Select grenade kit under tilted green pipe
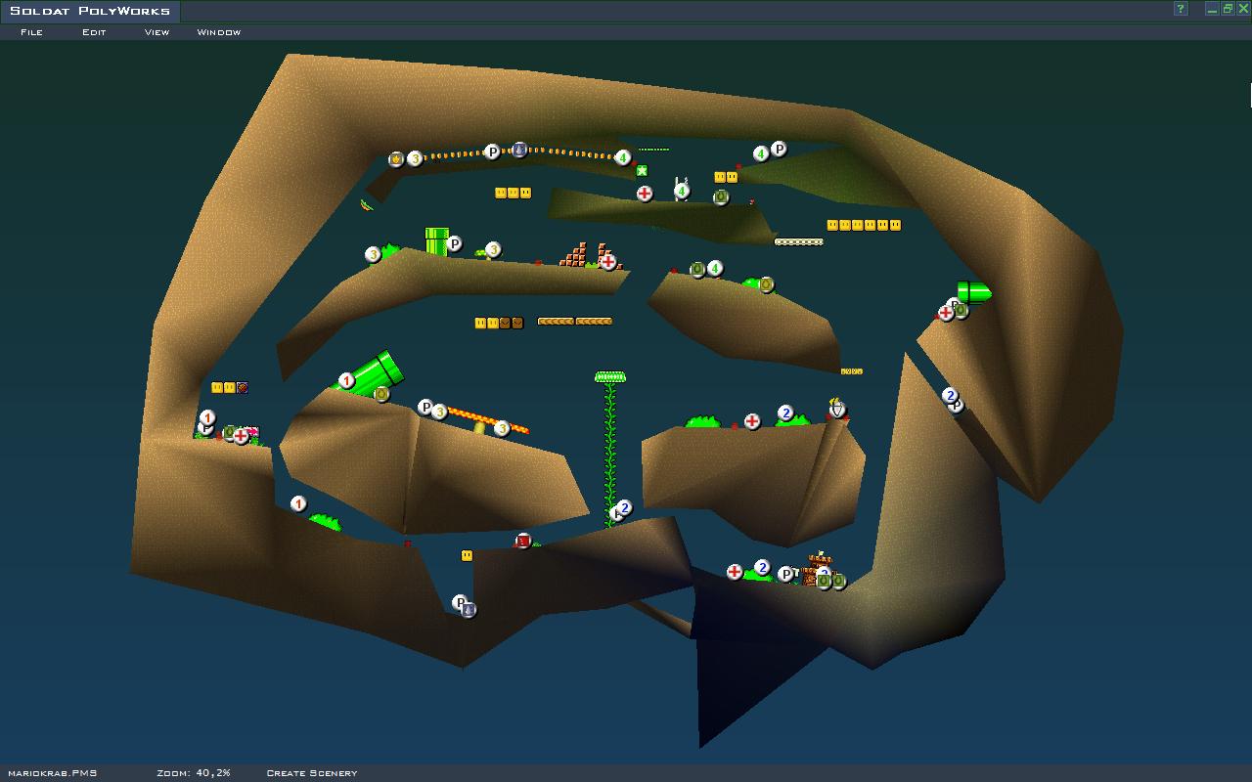1252x782 pixels. pyautogui.click(x=381, y=394)
